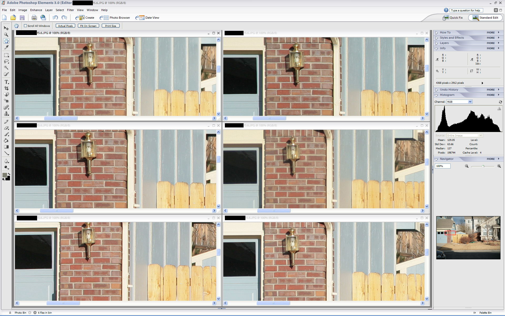
Task: Select the Rectangular Marquee tool
Action: [x=6, y=55]
